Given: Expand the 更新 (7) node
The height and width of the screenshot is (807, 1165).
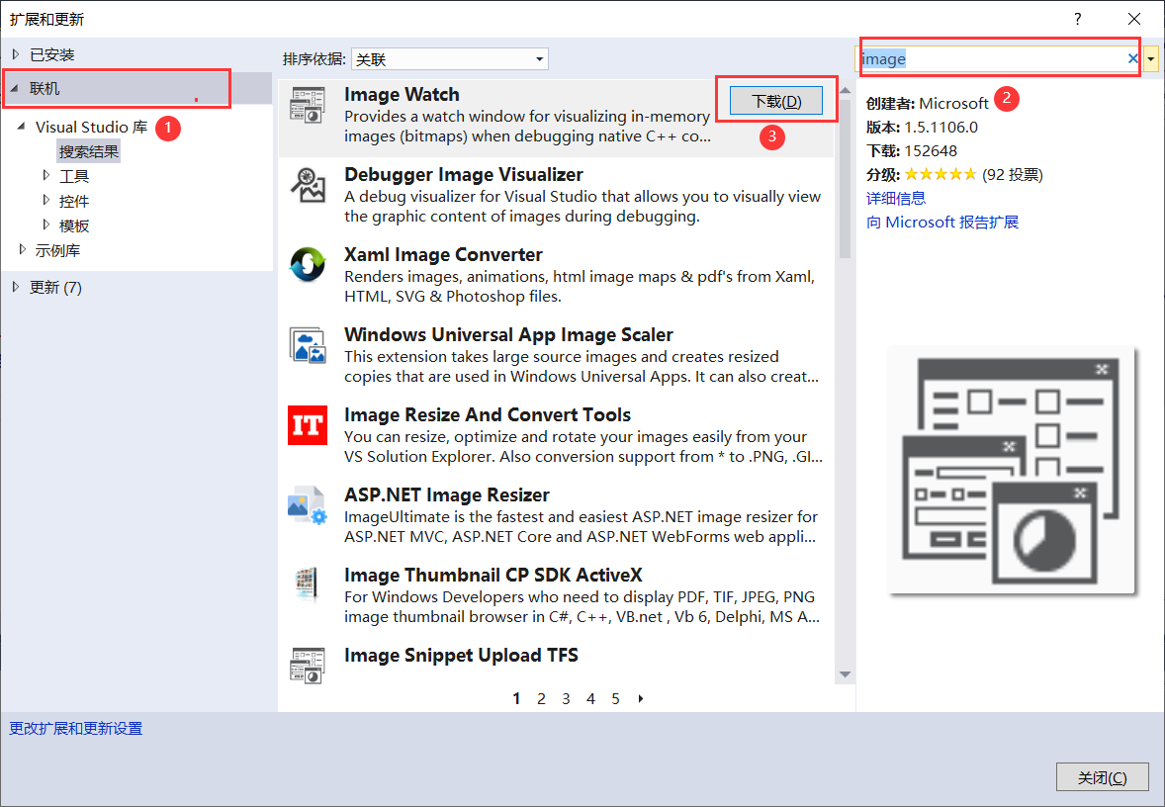Looking at the screenshot, I should (16, 287).
